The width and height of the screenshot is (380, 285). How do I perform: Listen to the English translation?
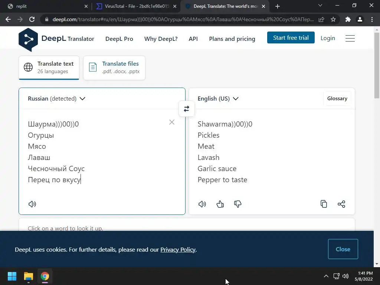[202, 204]
